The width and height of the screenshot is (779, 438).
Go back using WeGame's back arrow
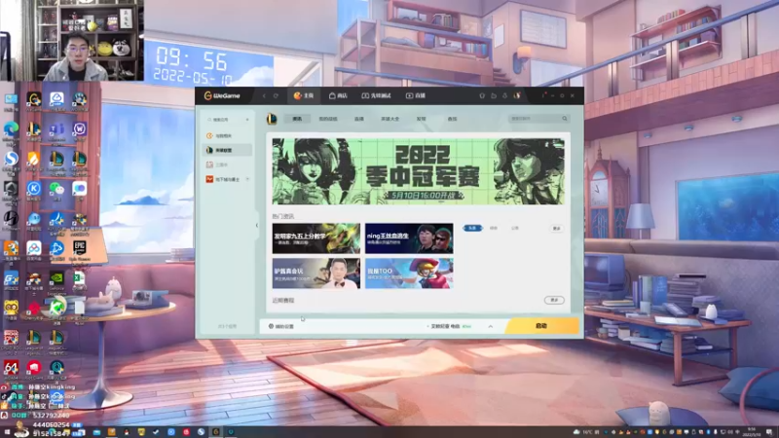264,95
